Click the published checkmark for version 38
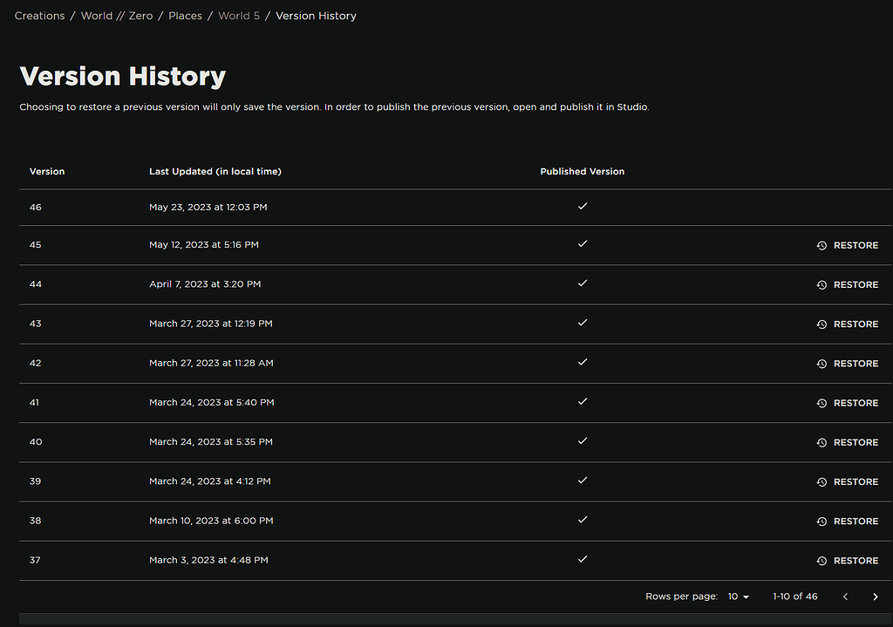This screenshot has height=627, width=893. pos(583,520)
